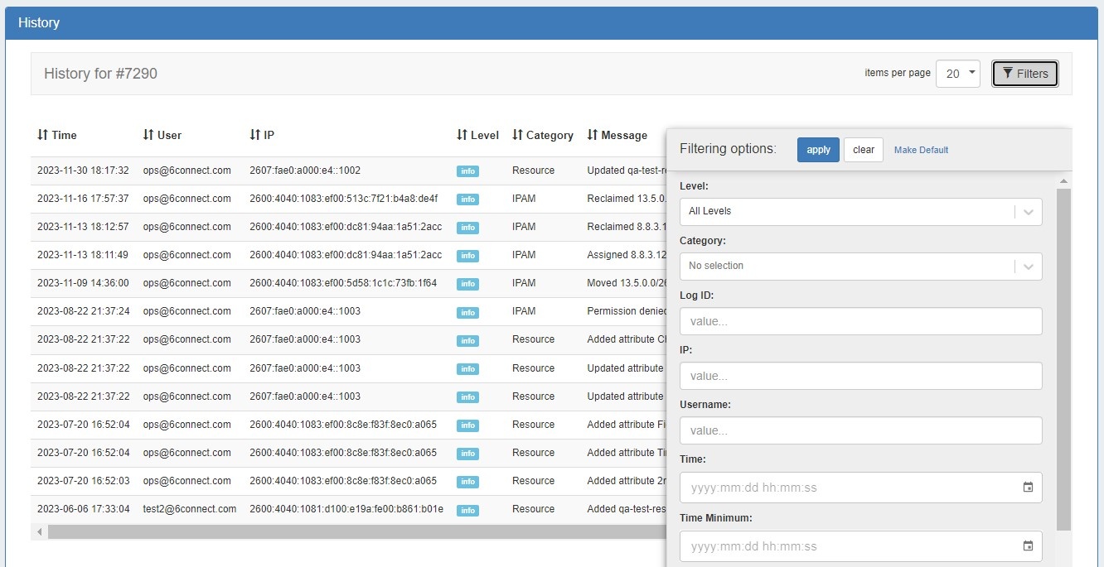
Task: Open calendar picker for Time Minimum field
Action: (x=1028, y=546)
